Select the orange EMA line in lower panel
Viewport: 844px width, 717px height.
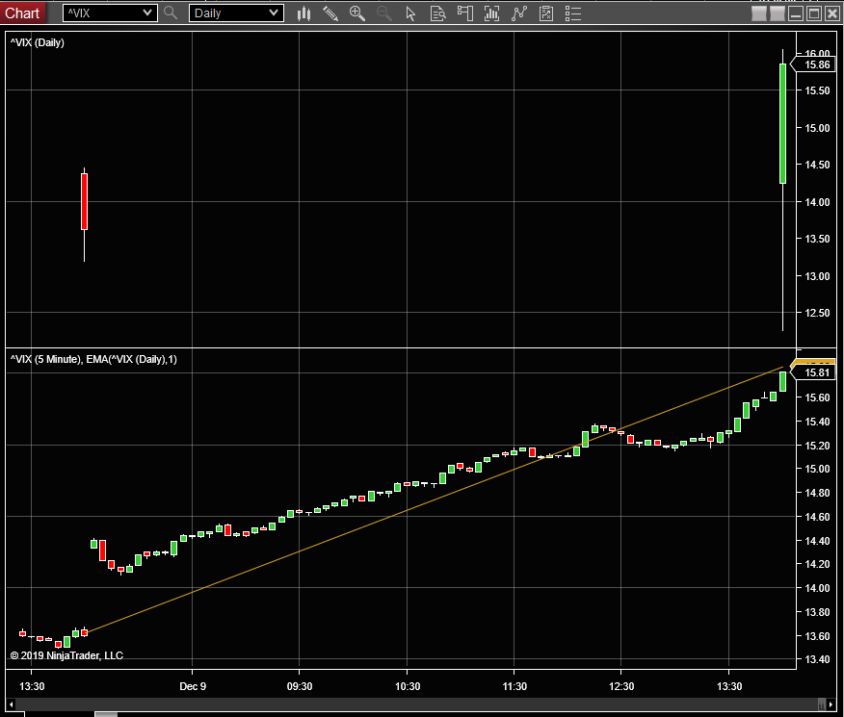pyautogui.click(x=434, y=500)
